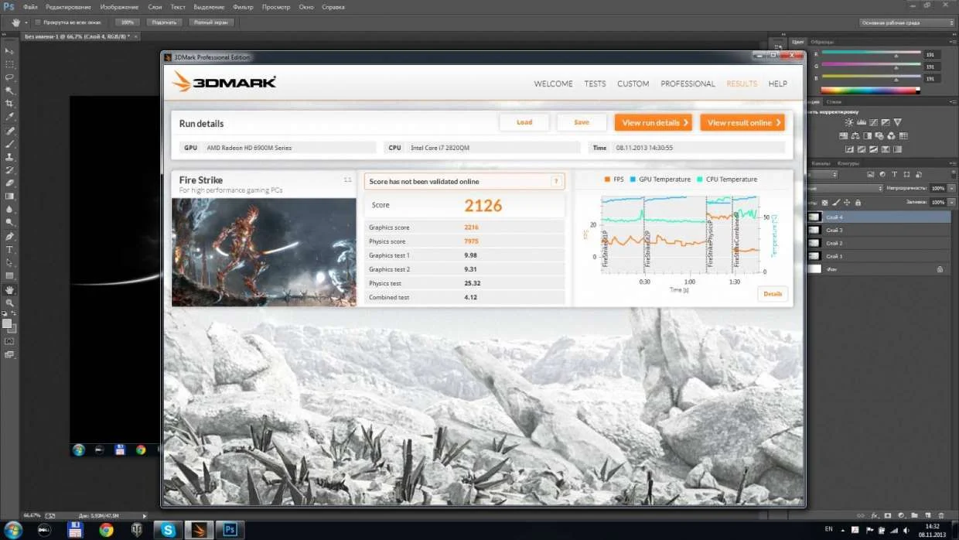The width and height of the screenshot is (959, 540).
Task: Add a Levels adjustment
Action: tap(862, 122)
